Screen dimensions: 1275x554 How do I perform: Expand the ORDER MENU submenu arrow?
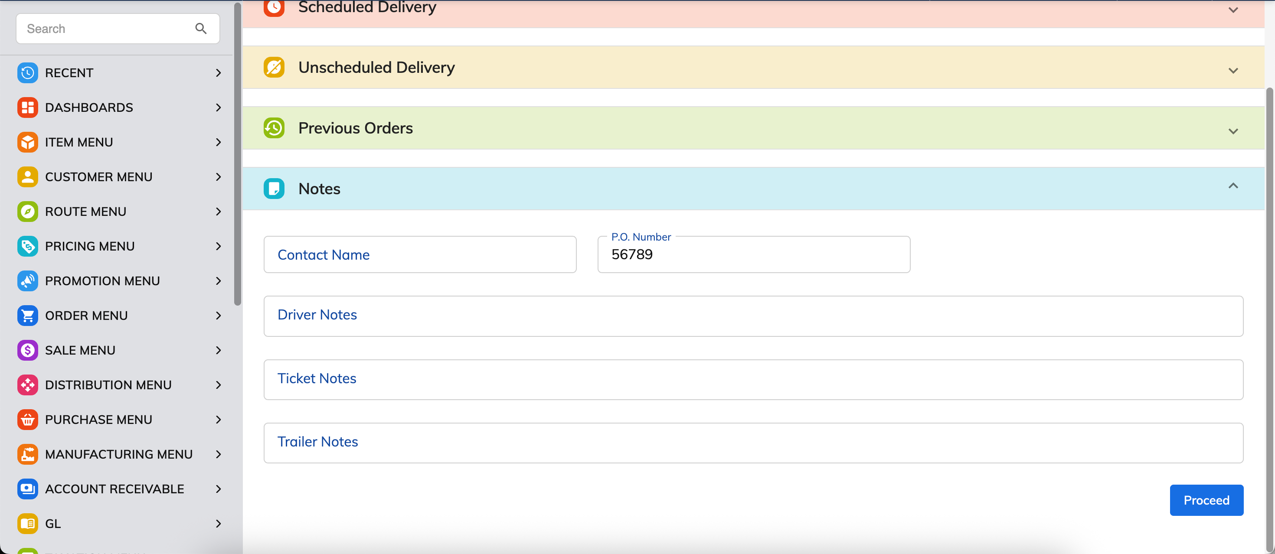pos(218,315)
